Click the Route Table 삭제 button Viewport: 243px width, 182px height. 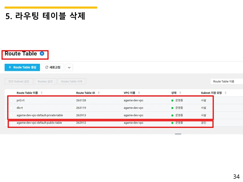tap(72, 81)
